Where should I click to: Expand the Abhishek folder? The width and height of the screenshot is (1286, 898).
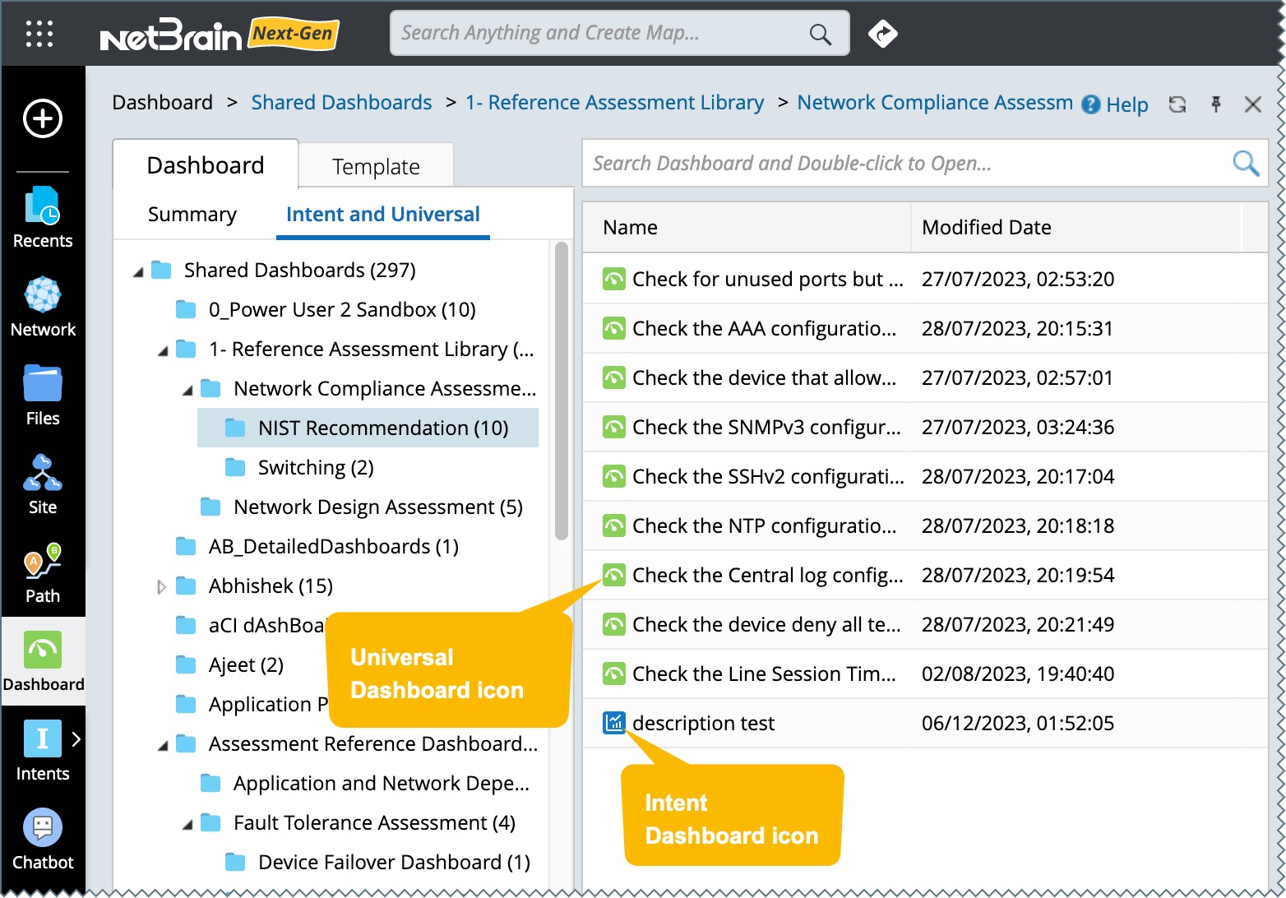pyautogui.click(x=162, y=587)
